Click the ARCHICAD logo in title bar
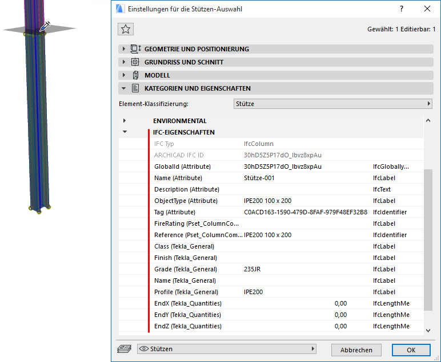The width and height of the screenshot is (441, 362). tap(119, 9)
